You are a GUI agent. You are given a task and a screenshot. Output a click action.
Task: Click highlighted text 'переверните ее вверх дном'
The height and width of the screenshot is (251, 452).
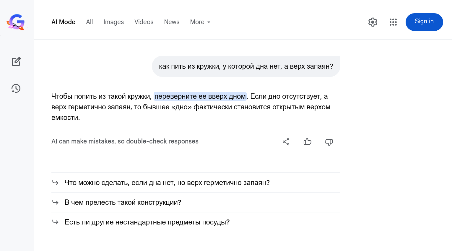point(200,96)
